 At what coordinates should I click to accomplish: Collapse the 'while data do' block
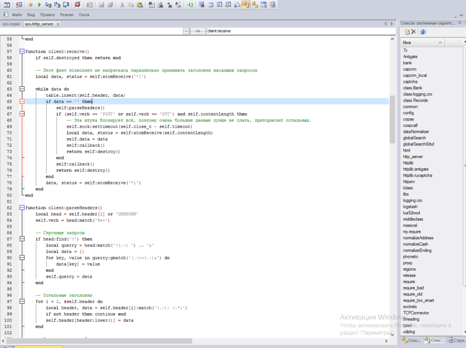tap(22, 89)
